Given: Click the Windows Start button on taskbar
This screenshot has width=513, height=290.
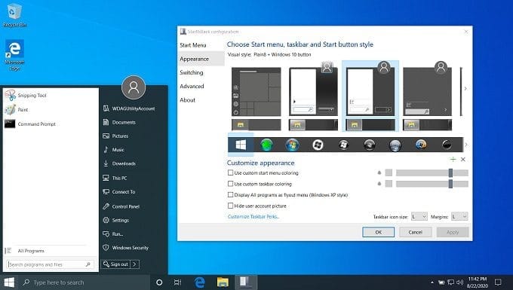Looking at the screenshot, I should coord(9,282).
